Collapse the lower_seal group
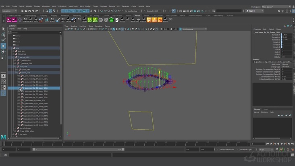The width and height of the screenshot is (295, 166). coord(17,73)
